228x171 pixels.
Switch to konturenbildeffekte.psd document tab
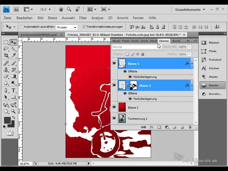(39, 35)
